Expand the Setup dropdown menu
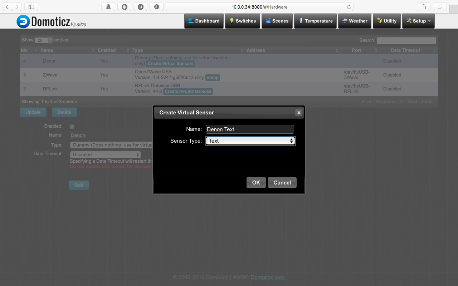 pos(418,21)
